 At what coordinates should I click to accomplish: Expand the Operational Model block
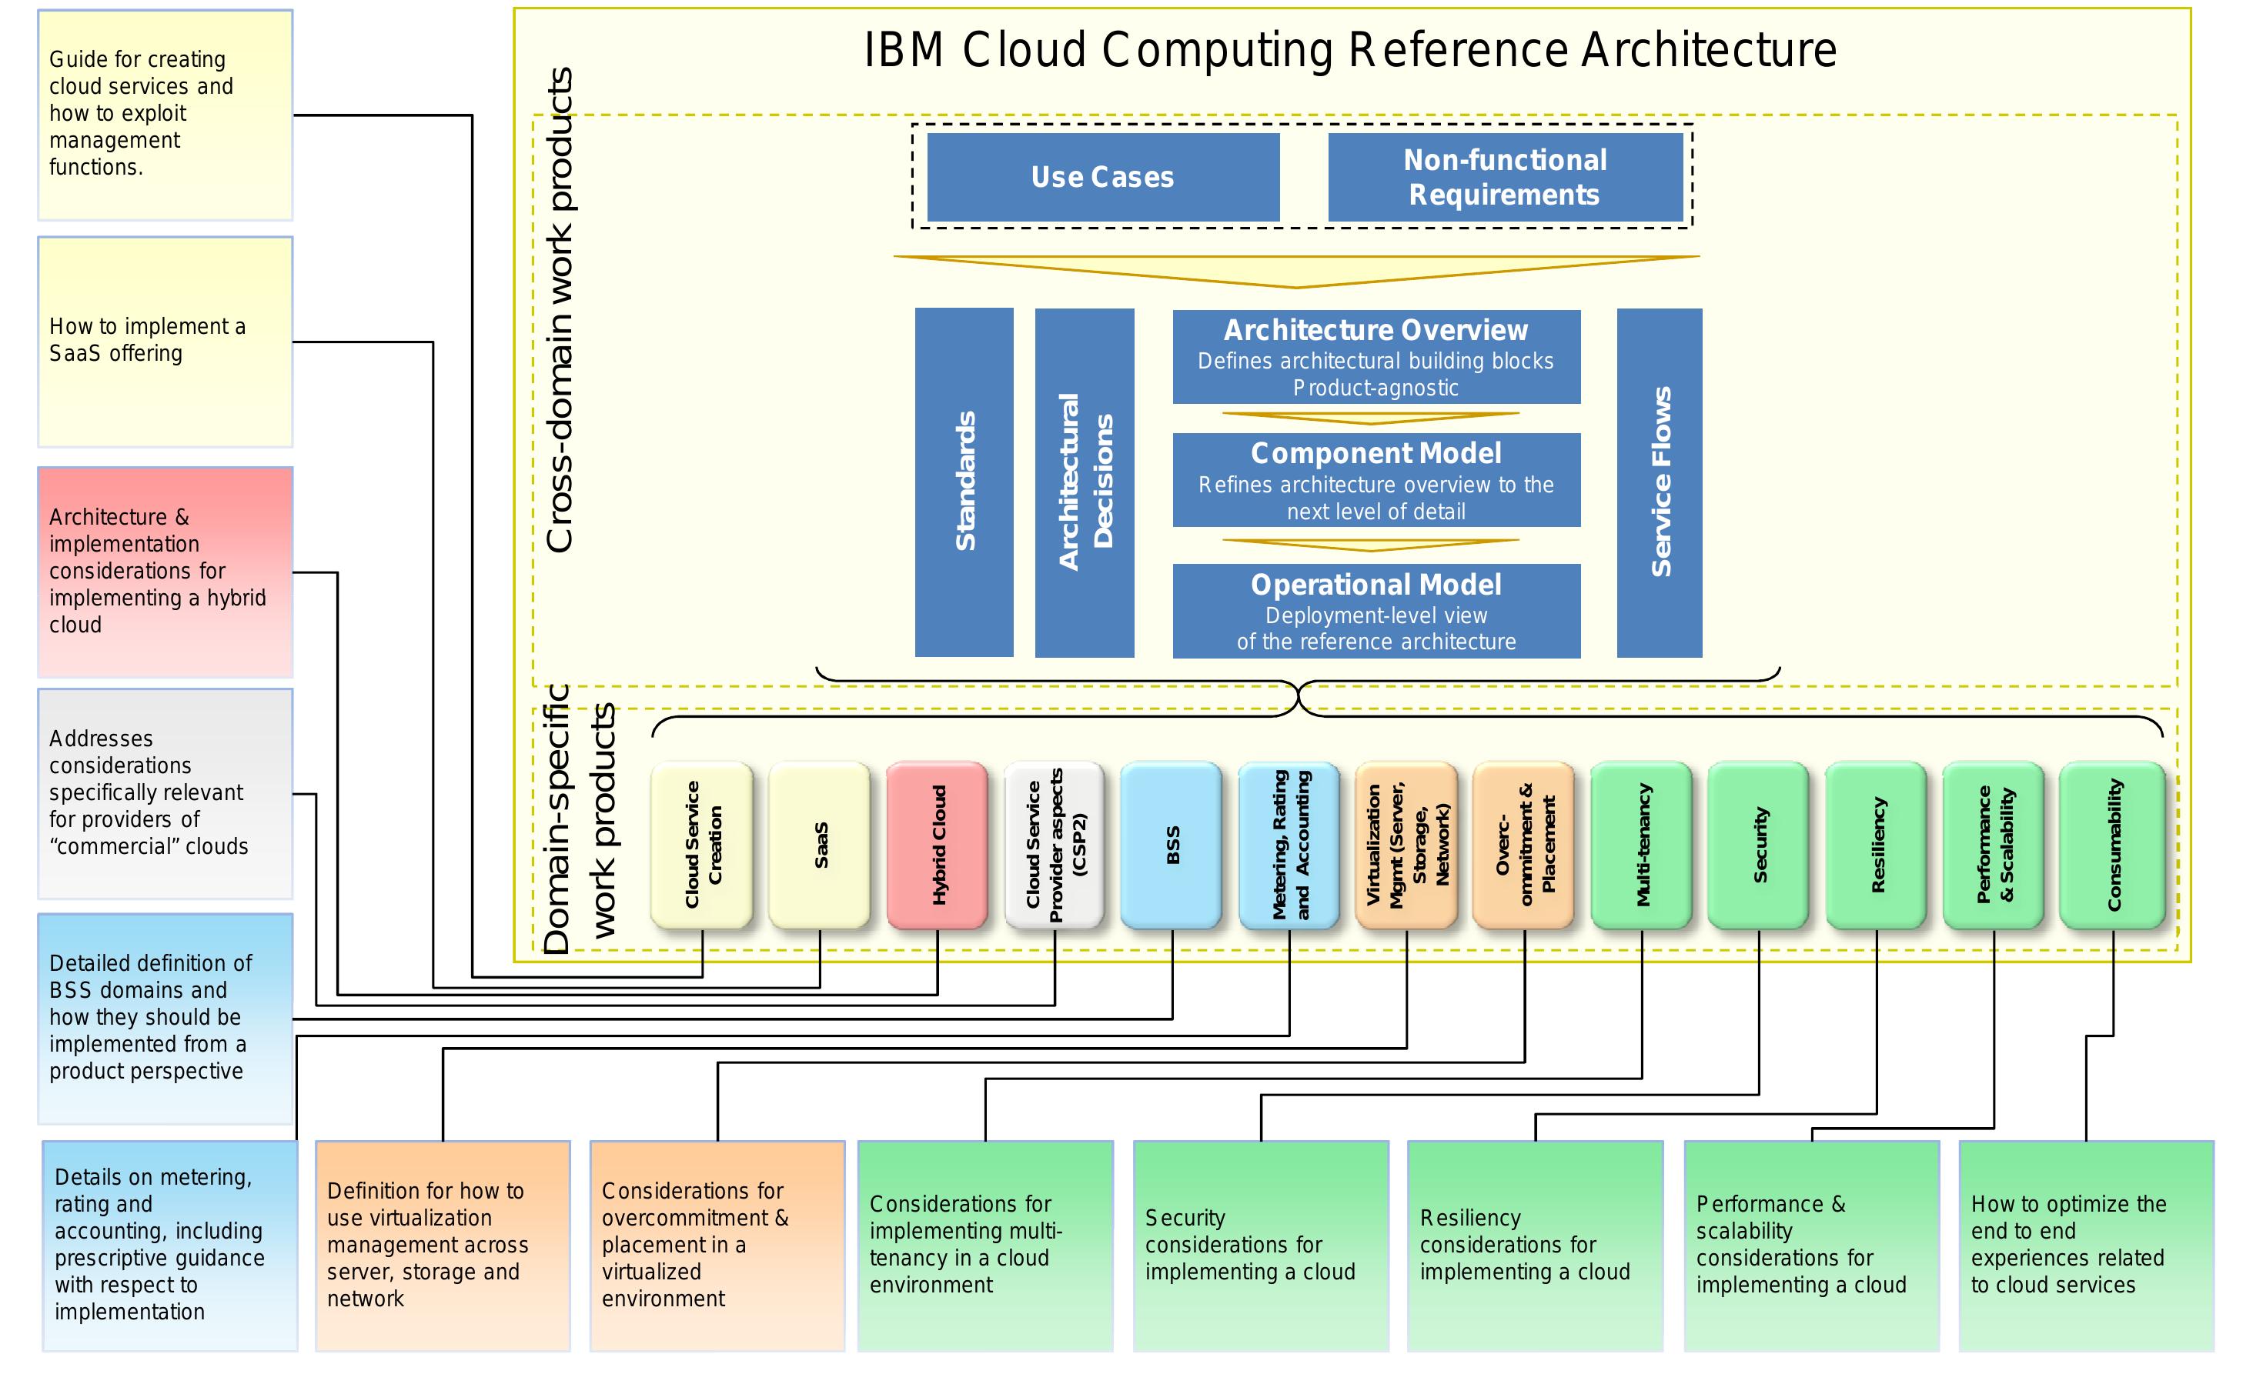(x=1378, y=613)
